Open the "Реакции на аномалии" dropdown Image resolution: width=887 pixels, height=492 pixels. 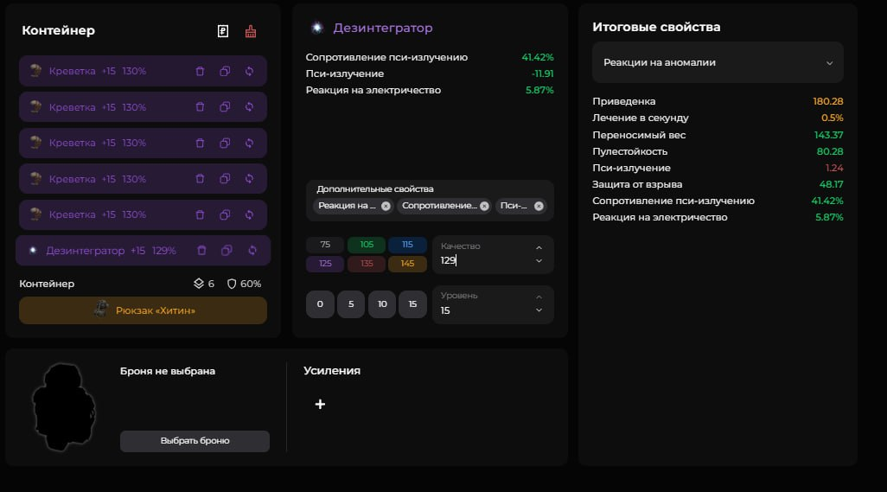pos(718,62)
